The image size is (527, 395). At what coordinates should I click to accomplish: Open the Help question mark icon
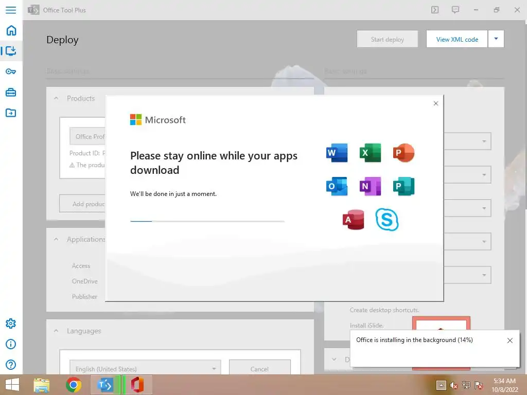(x=11, y=365)
